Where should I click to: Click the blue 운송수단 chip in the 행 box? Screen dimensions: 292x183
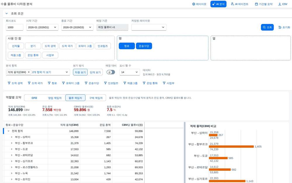click(144, 46)
